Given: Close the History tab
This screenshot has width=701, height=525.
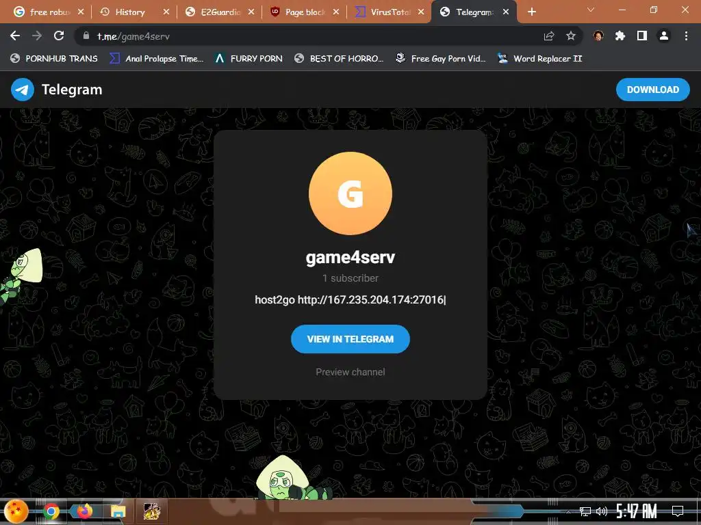Looking at the screenshot, I should click(166, 12).
